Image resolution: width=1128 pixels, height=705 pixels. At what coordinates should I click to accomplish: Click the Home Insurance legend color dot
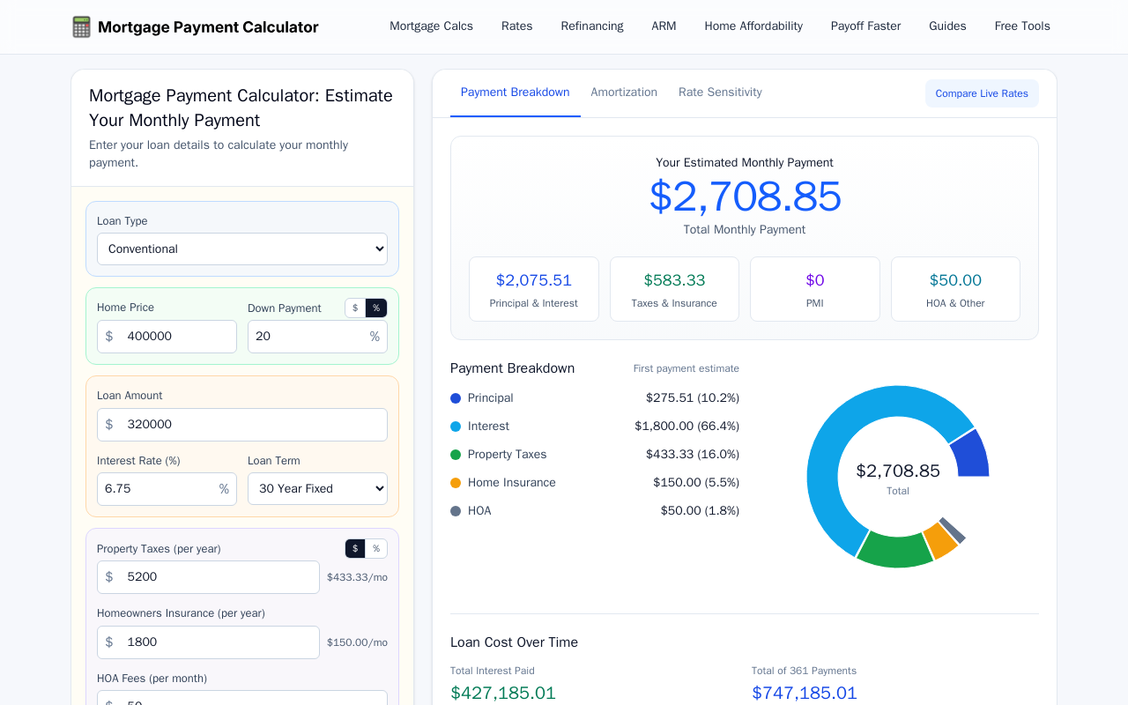point(456,483)
